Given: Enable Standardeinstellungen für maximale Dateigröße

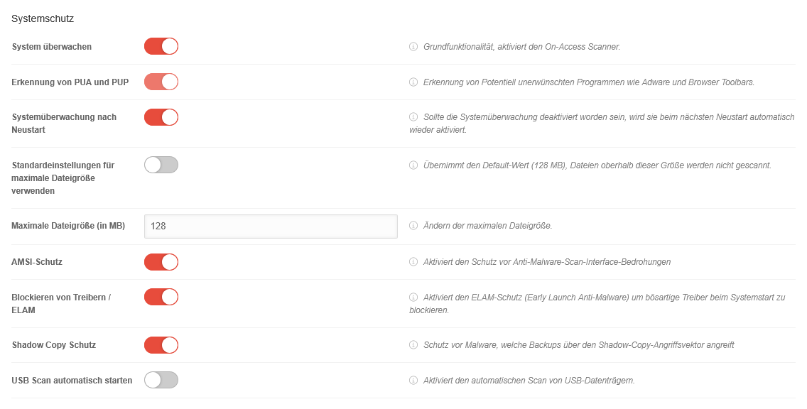Looking at the screenshot, I should tap(161, 165).
